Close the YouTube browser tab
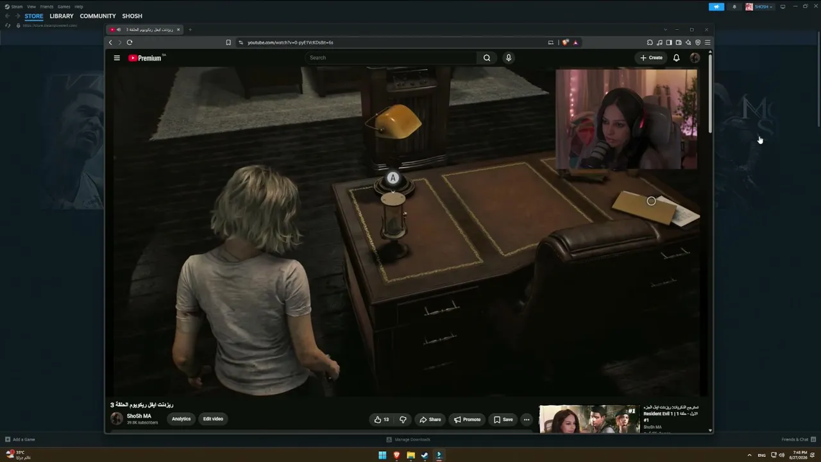 click(x=178, y=30)
